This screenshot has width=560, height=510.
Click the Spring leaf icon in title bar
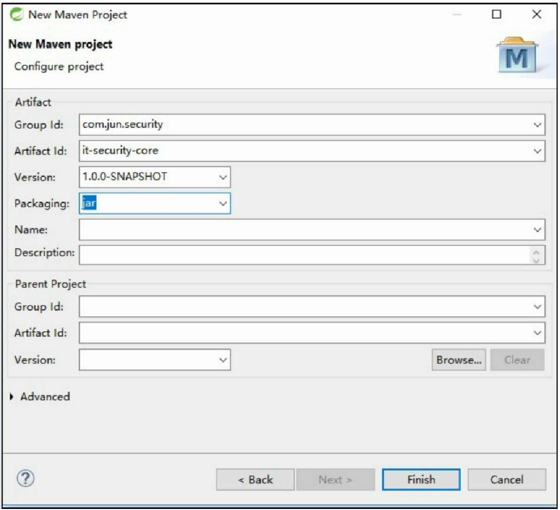point(16,14)
